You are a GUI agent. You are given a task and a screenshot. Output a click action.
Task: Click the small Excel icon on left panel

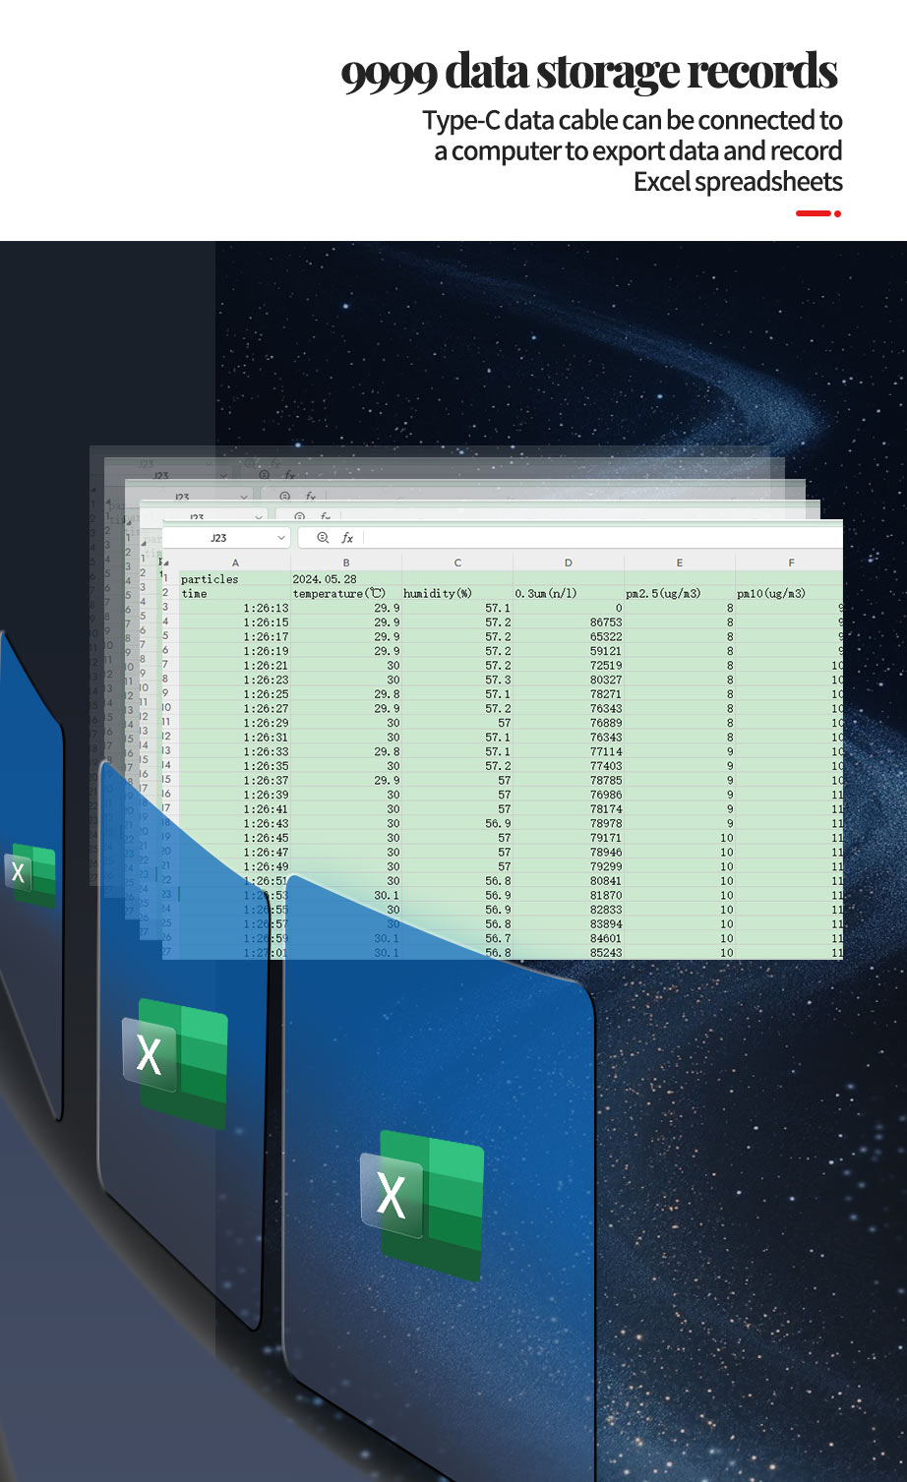(30, 873)
